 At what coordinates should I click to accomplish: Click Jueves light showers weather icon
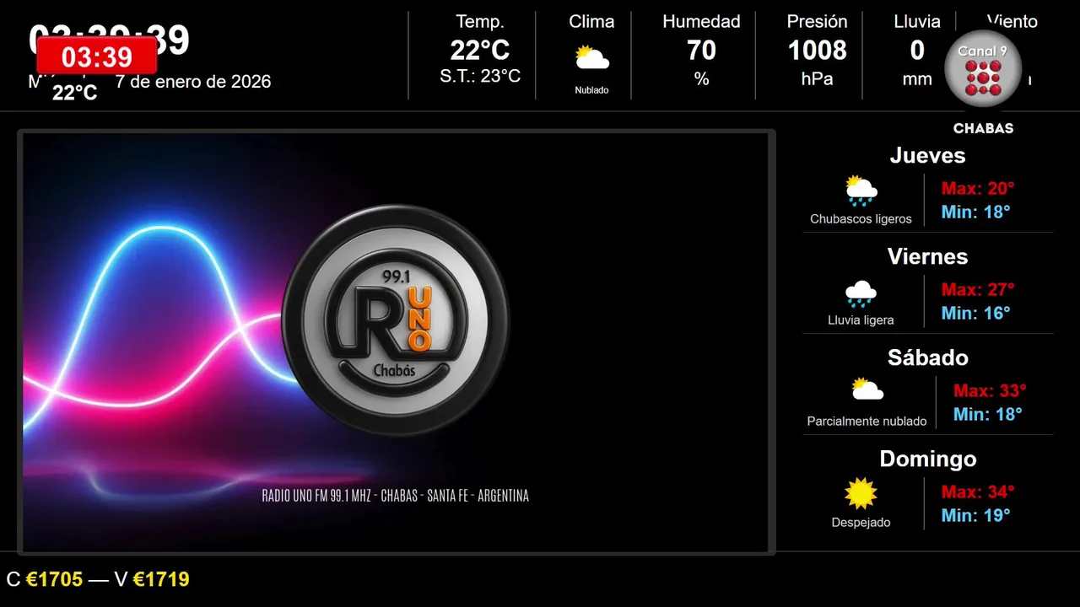[861, 191]
